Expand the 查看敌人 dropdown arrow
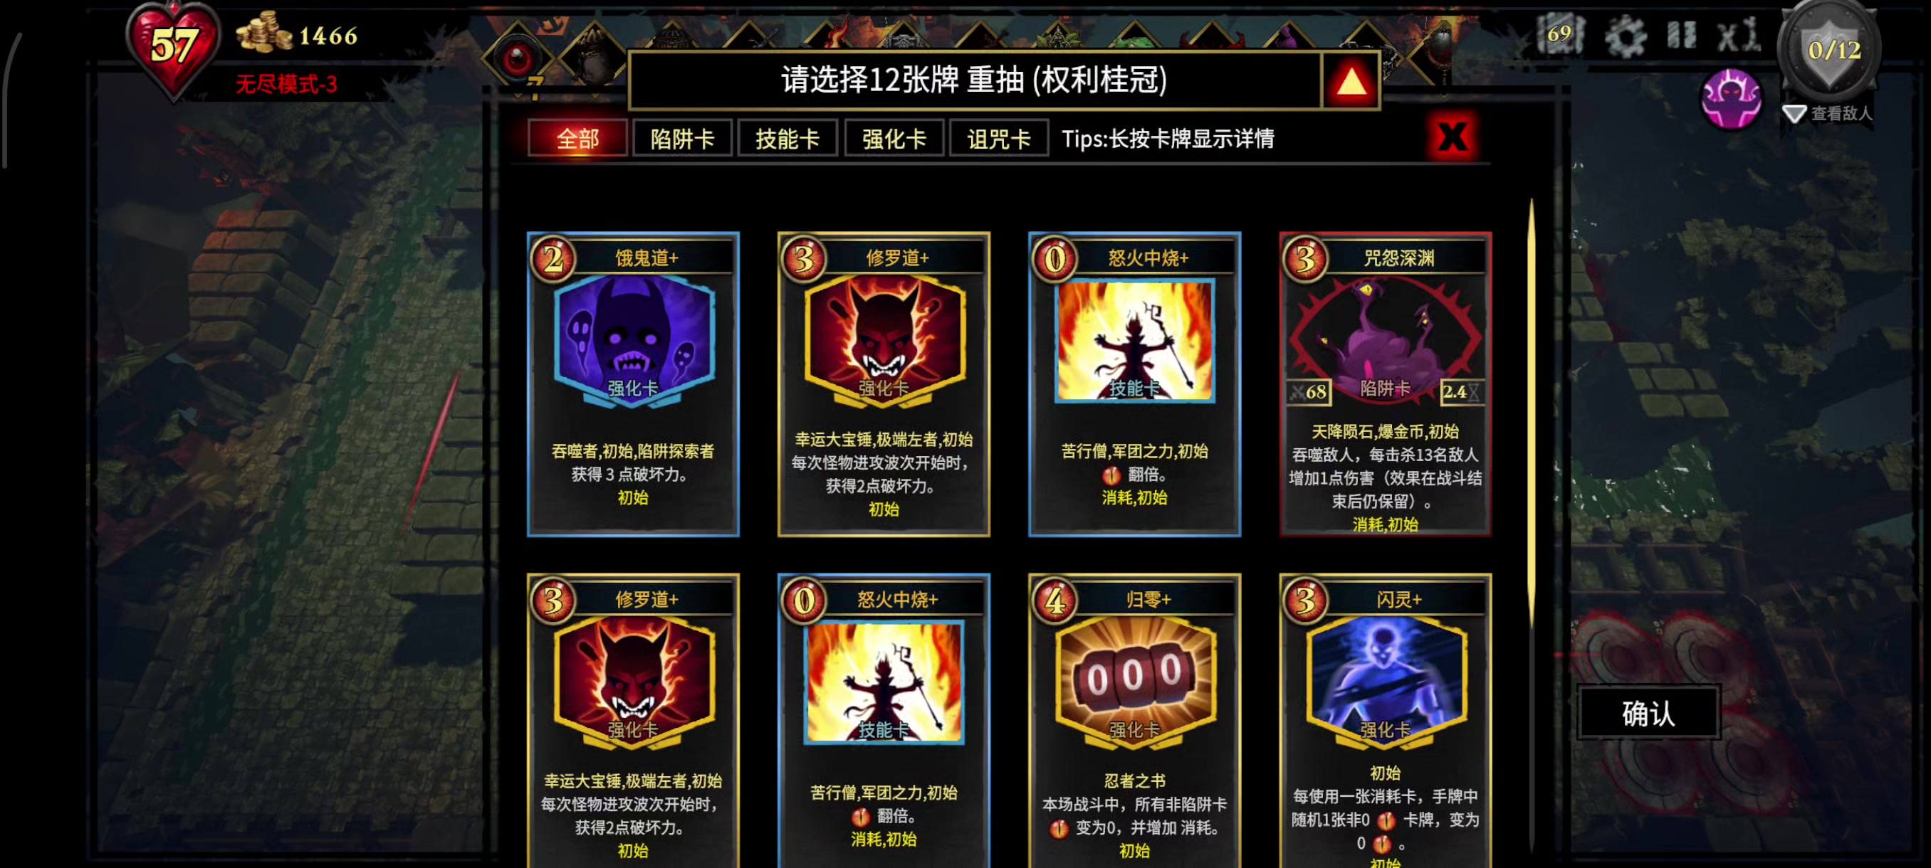The image size is (1931, 868). point(1794,114)
